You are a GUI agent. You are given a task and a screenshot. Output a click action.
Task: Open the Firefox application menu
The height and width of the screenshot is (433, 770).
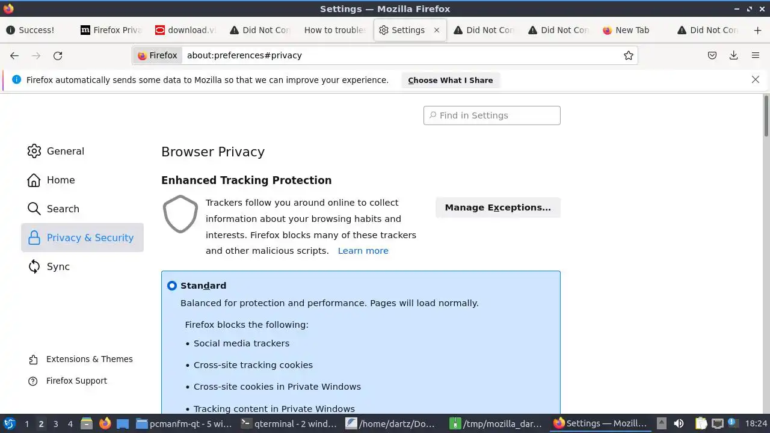tap(756, 55)
